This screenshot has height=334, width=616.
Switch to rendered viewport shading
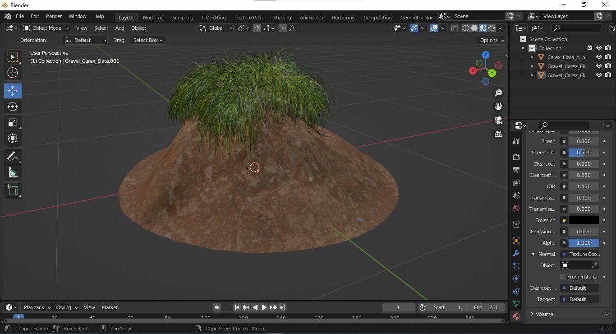(492, 28)
